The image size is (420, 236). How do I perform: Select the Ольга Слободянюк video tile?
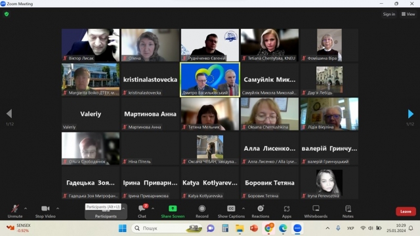click(x=91, y=149)
